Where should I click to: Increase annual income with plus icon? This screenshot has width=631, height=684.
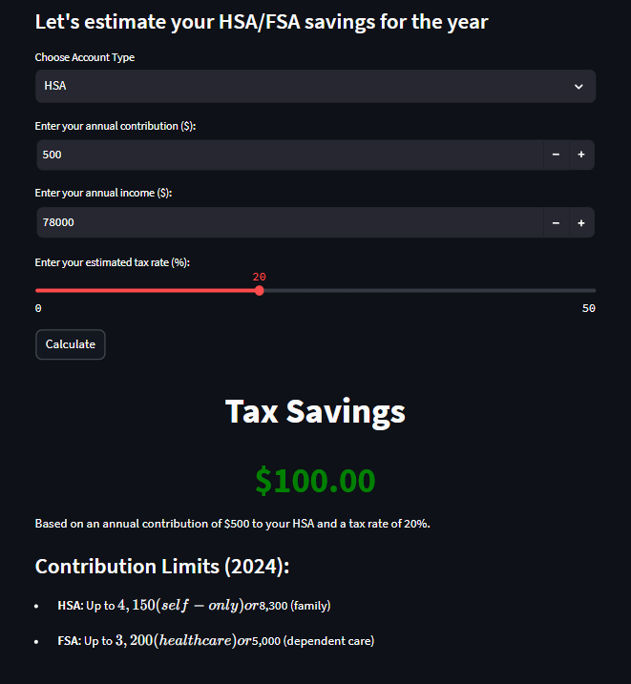(581, 223)
